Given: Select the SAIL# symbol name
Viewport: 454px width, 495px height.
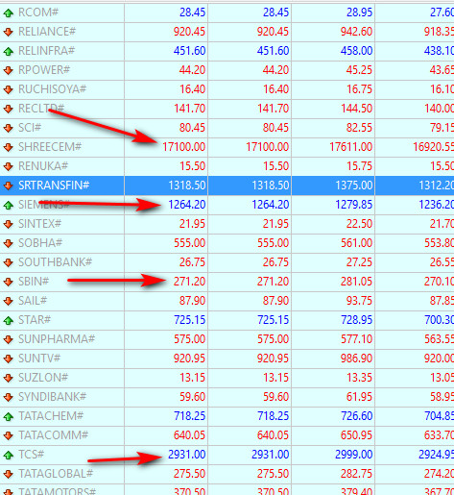Looking at the screenshot, I should [x=33, y=301].
